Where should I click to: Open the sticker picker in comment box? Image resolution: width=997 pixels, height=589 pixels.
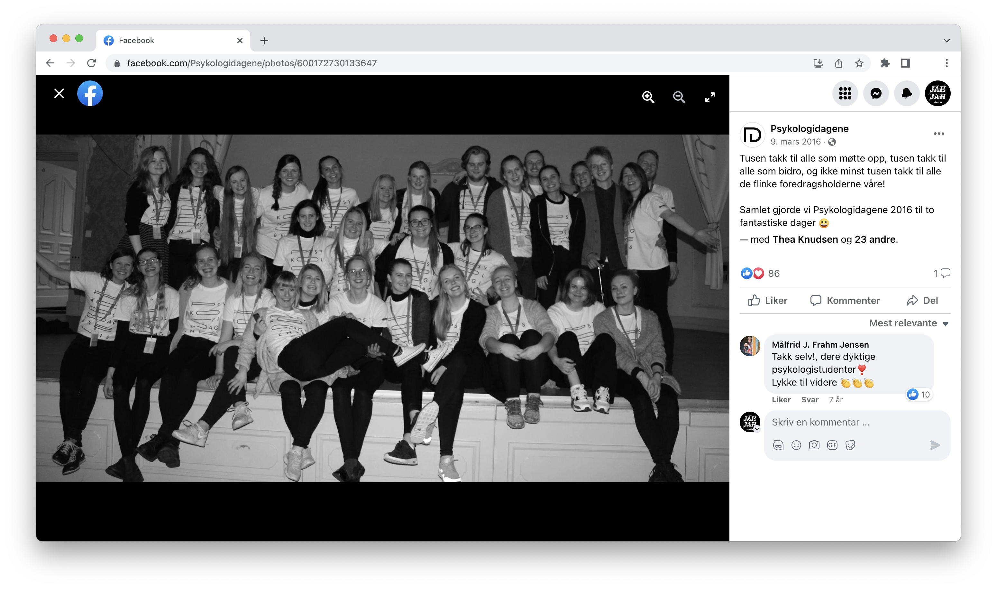pyautogui.click(x=850, y=445)
